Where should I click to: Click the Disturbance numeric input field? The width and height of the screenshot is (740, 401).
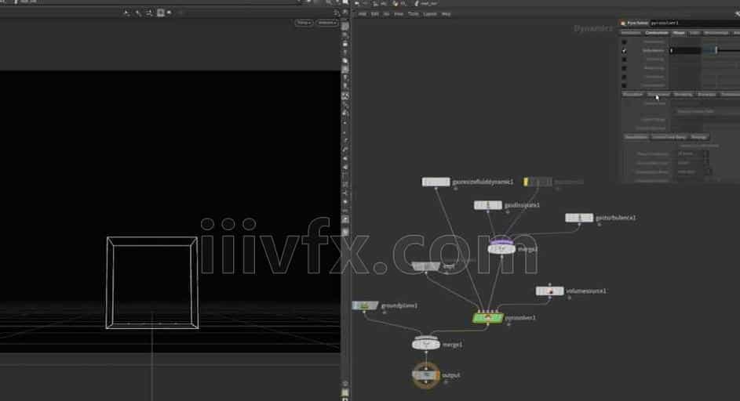pos(684,50)
